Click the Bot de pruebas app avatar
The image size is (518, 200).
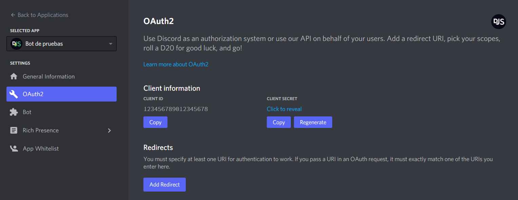click(16, 43)
